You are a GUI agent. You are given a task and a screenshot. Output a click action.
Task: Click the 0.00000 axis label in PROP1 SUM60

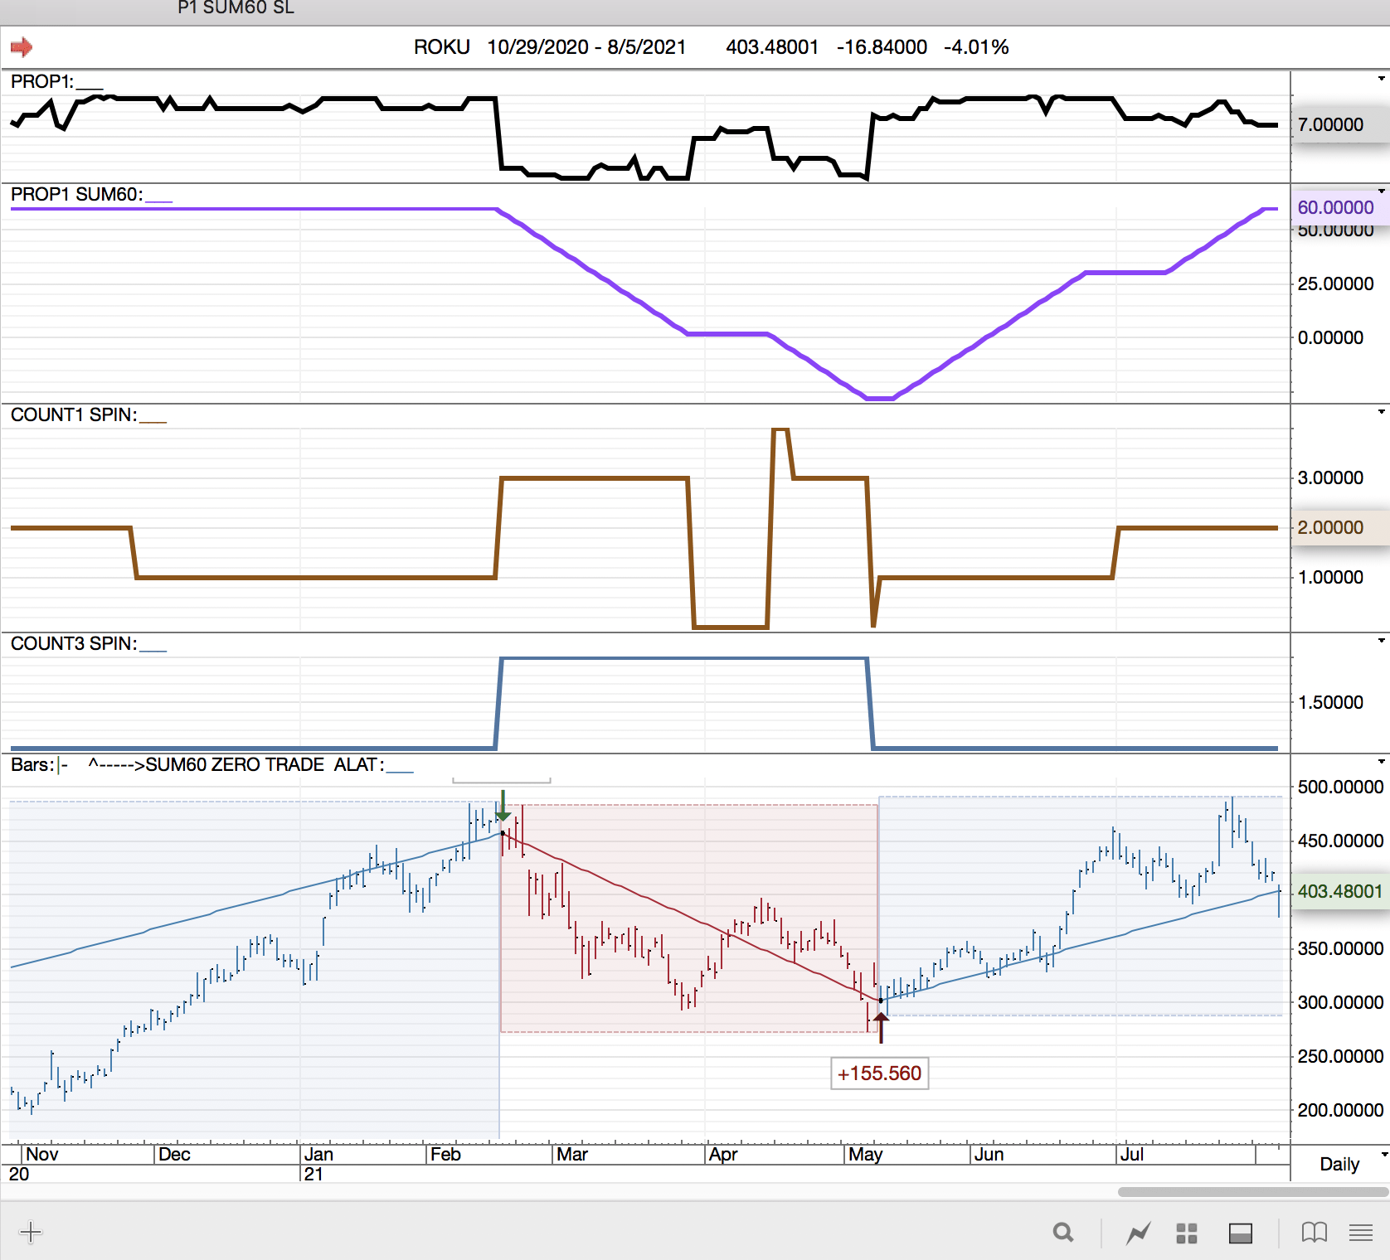[x=1330, y=337]
